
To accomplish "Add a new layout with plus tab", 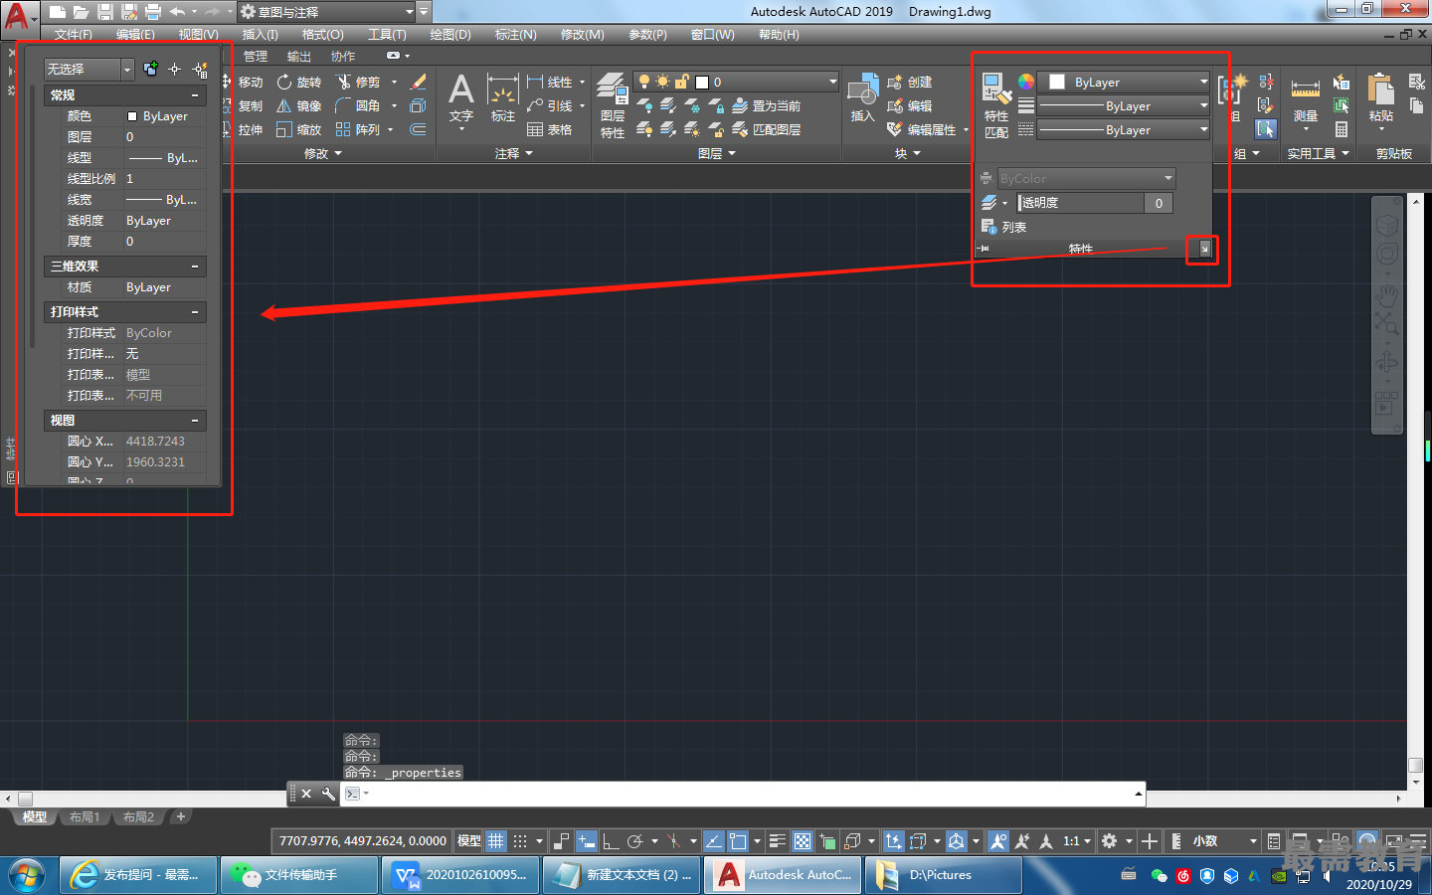I will (x=180, y=817).
